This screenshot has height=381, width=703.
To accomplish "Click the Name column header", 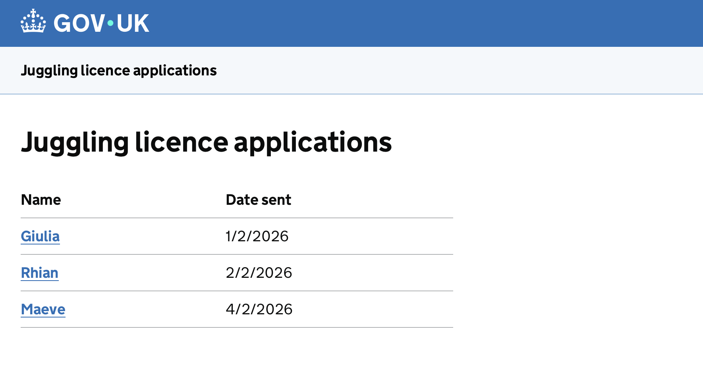I will [x=41, y=200].
